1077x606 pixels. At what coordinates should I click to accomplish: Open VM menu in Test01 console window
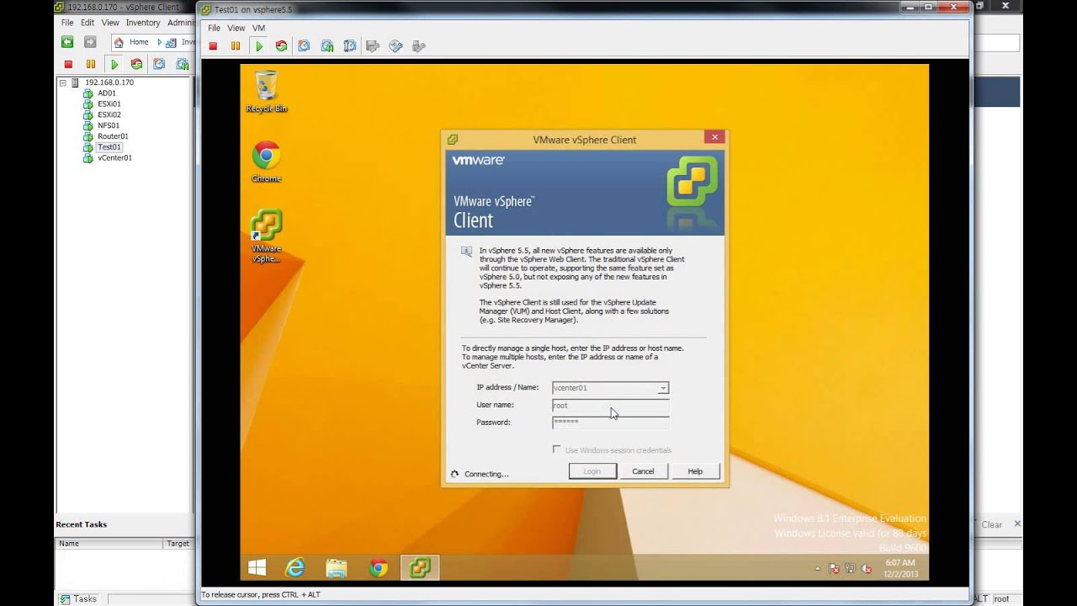click(x=258, y=28)
